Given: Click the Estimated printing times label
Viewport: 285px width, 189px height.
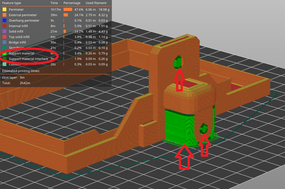Looking at the screenshot, I should click(21, 71).
